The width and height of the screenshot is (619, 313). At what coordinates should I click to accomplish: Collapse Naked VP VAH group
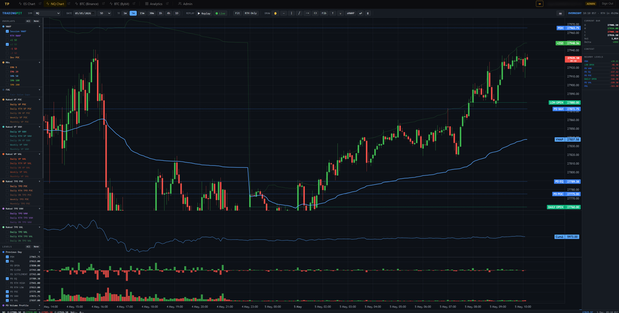tap(39, 127)
